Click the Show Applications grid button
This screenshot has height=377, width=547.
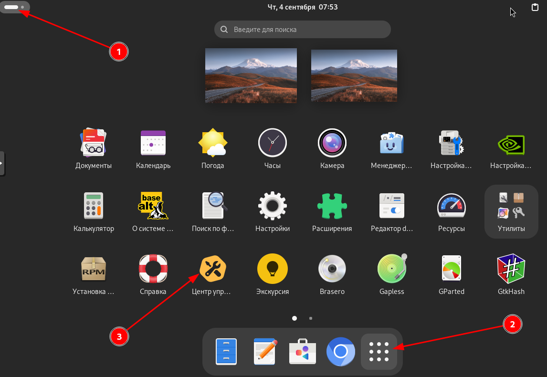(x=379, y=352)
